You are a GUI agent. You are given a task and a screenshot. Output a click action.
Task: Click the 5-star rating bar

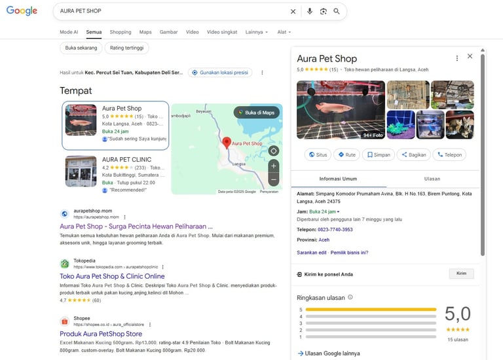tap(371, 310)
